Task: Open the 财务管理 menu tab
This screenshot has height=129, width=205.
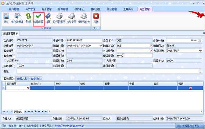Action: click(47, 9)
